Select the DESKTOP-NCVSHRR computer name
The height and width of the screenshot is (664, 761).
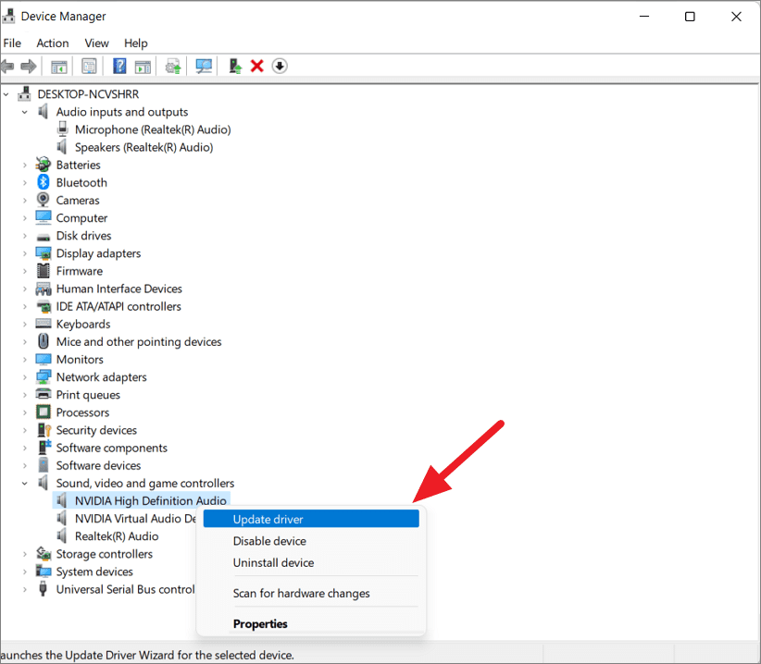tap(88, 94)
